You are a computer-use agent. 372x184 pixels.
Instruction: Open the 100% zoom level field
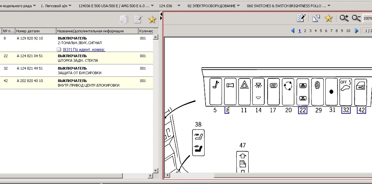367,18
